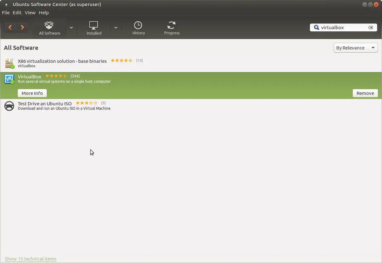Click Remove to uninstall VirtualBox
The image size is (382, 263).
click(x=365, y=93)
